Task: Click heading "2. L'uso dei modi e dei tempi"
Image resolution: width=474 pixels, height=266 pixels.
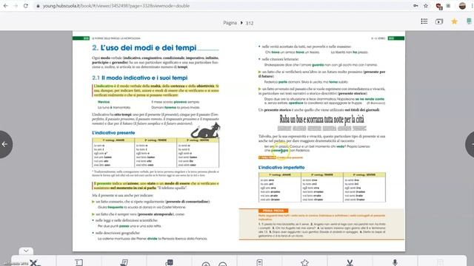Action: coord(144,47)
